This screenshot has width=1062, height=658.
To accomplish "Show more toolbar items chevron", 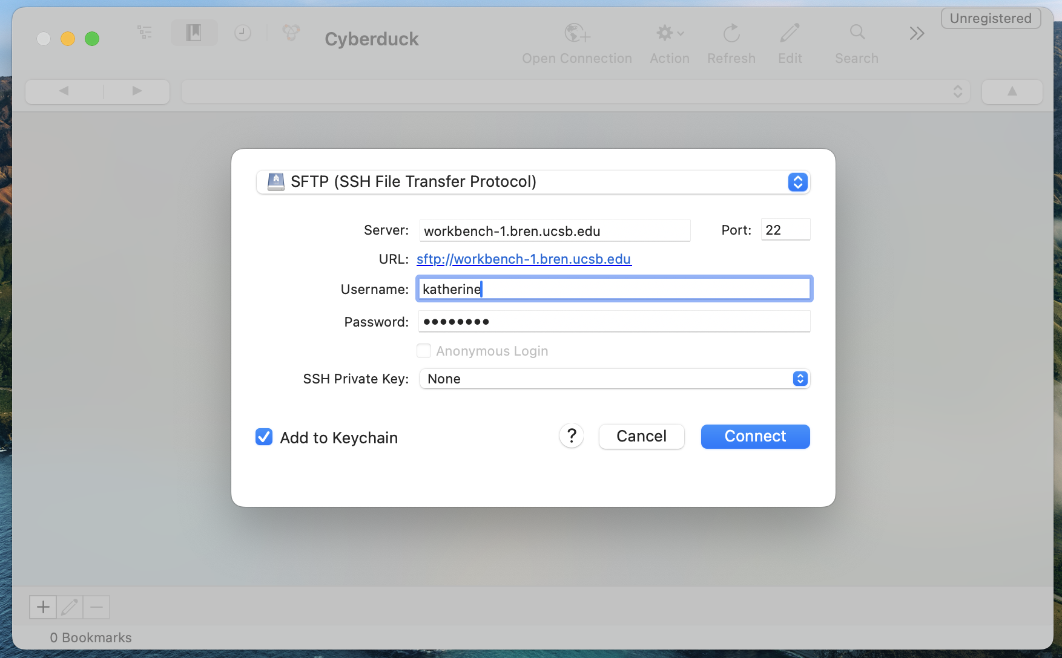I will (x=917, y=33).
